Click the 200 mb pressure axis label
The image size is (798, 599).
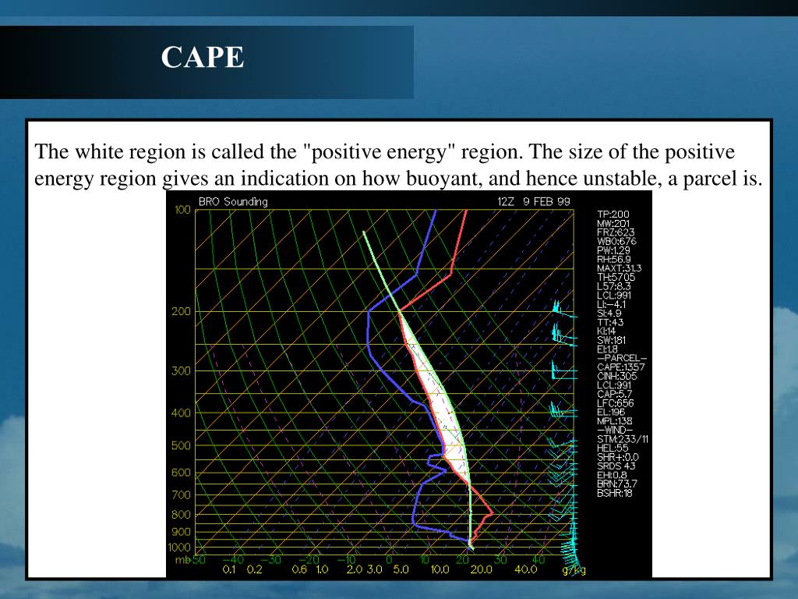(x=181, y=311)
